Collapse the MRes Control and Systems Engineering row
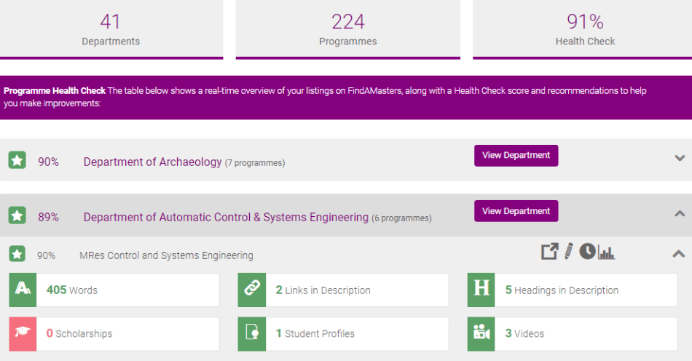The width and height of the screenshot is (692, 361). [x=678, y=254]
